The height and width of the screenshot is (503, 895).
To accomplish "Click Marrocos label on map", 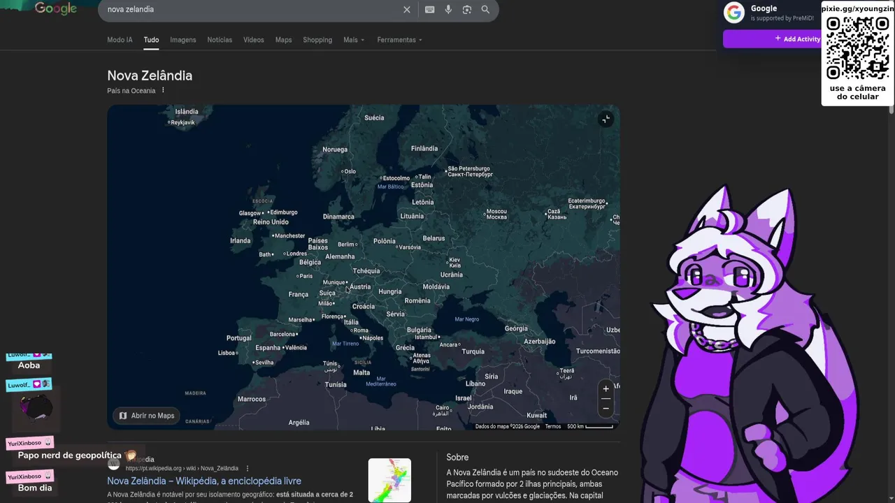I will [x=252, y=399].
